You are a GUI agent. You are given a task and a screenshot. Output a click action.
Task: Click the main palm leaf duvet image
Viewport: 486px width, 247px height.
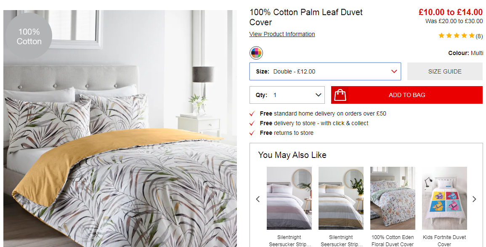[120, 129]
